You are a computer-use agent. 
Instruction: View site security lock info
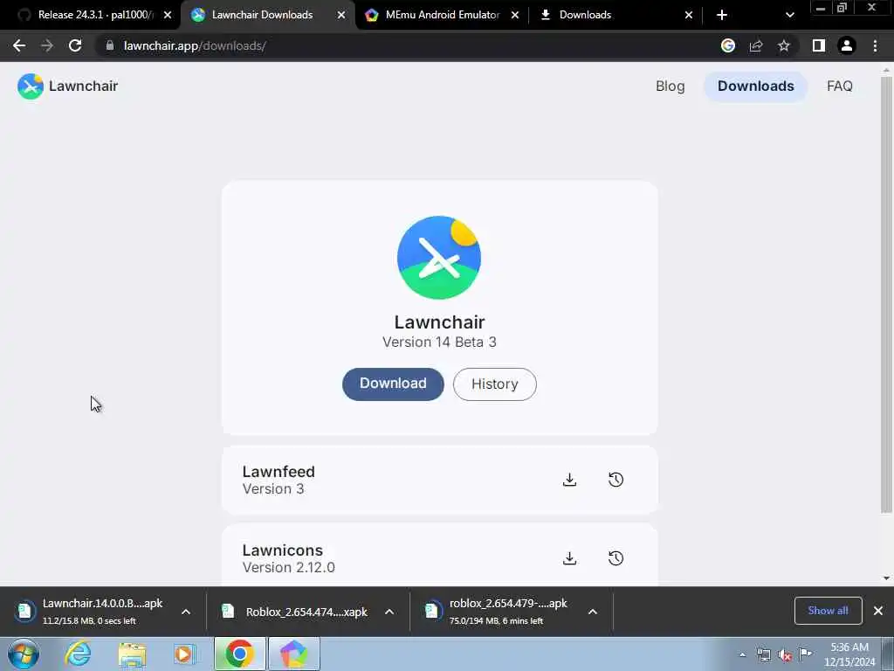pos(109,45)
